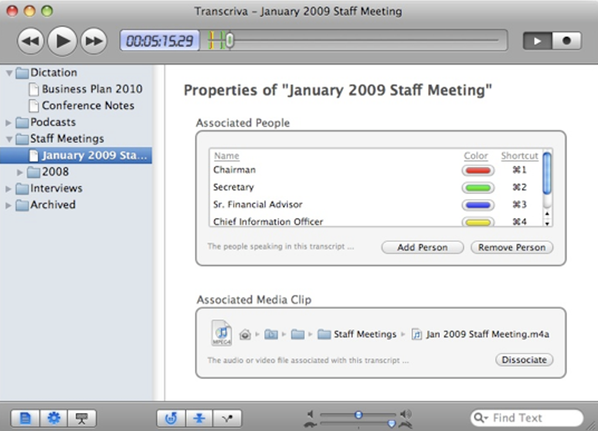
Task: Start playback with the round play button
Action: coord(62,41)
